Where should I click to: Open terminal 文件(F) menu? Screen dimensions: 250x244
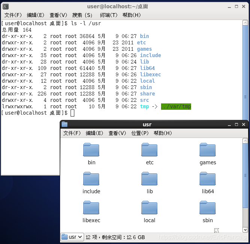13,15
